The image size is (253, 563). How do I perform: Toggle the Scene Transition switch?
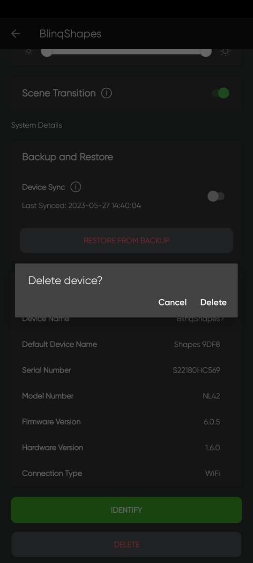pyautogui.click(x=220, y=93)
